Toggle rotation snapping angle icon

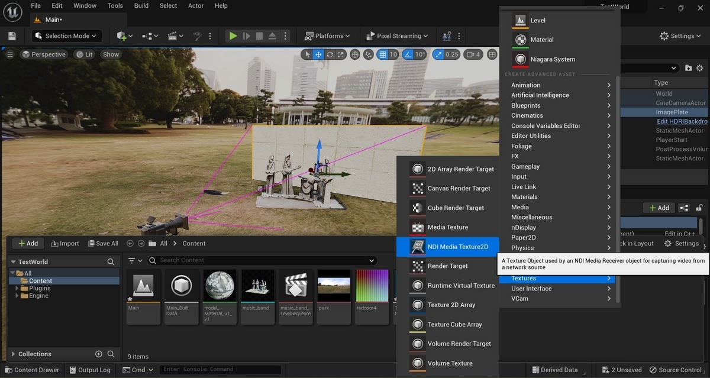pyautogui.click(x=408, y=54)
